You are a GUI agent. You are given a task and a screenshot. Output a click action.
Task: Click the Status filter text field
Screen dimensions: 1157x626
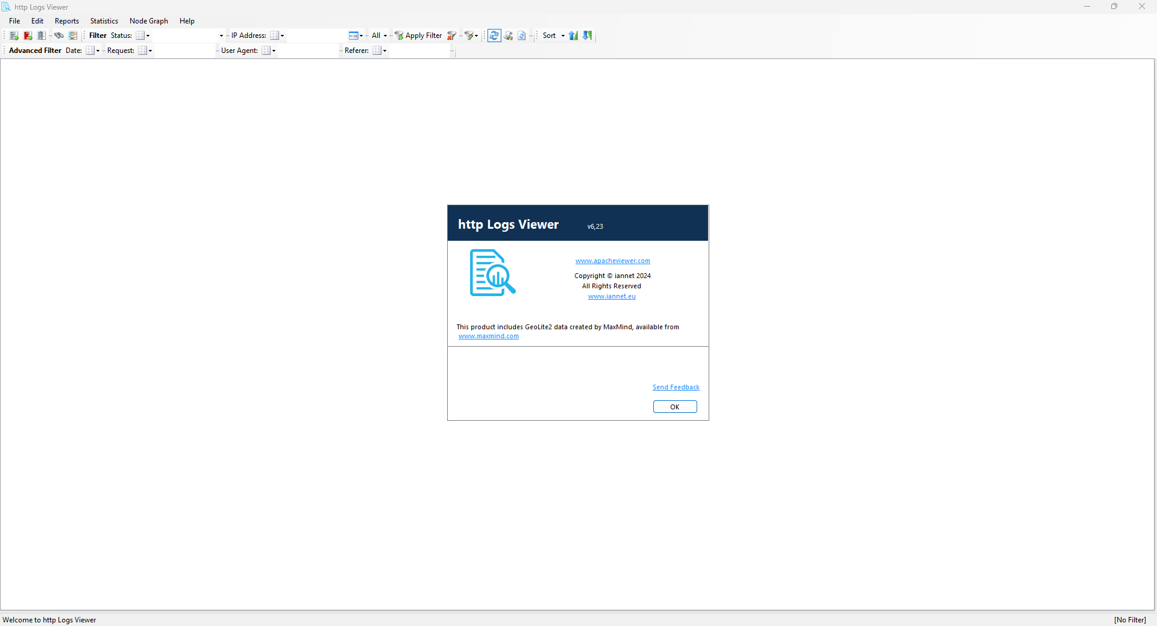(x=185, y=36)
